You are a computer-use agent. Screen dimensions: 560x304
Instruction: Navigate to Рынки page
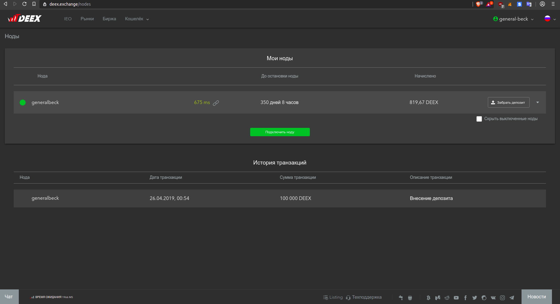click(x=87, y=19)
